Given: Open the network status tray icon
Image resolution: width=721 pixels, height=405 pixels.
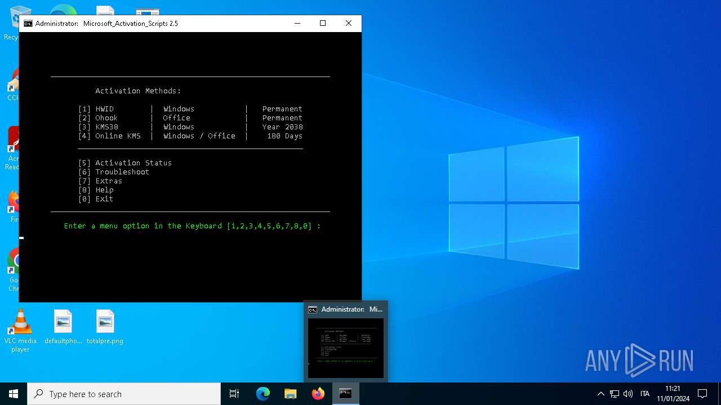Looking at the screenshot, I should pyautogui.click(x=615, y=394).
